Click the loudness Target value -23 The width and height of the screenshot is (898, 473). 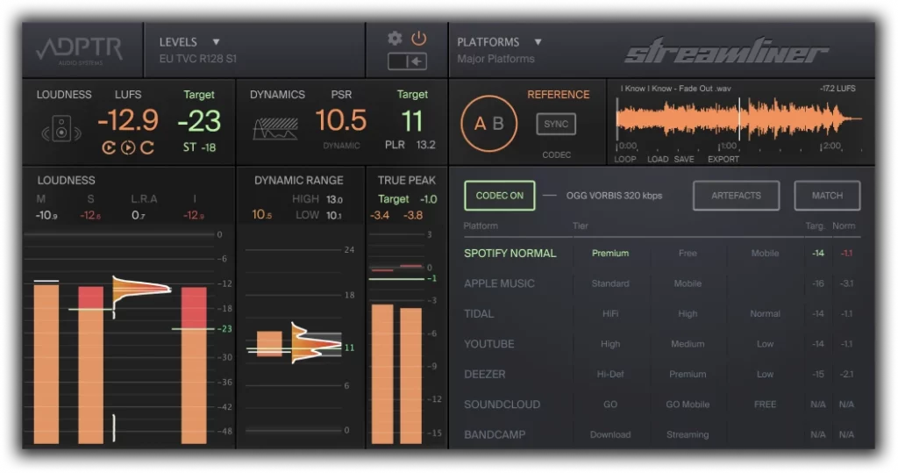pyautogui.click(x=199, y=121)
